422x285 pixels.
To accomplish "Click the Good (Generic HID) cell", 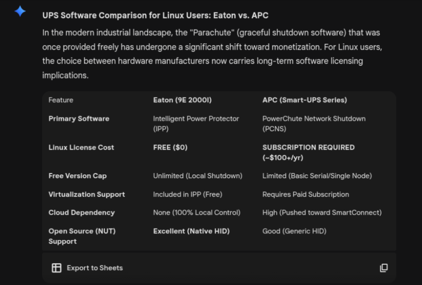I will 294,231.
